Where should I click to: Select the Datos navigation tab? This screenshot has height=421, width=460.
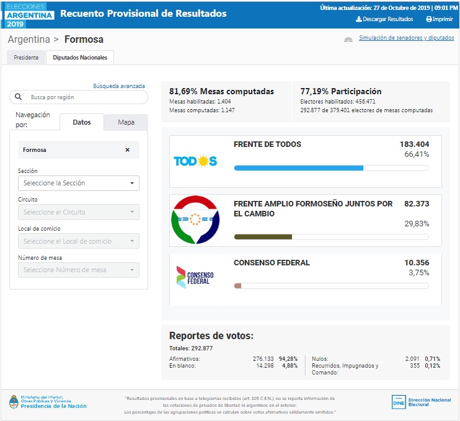click(82, 122)
